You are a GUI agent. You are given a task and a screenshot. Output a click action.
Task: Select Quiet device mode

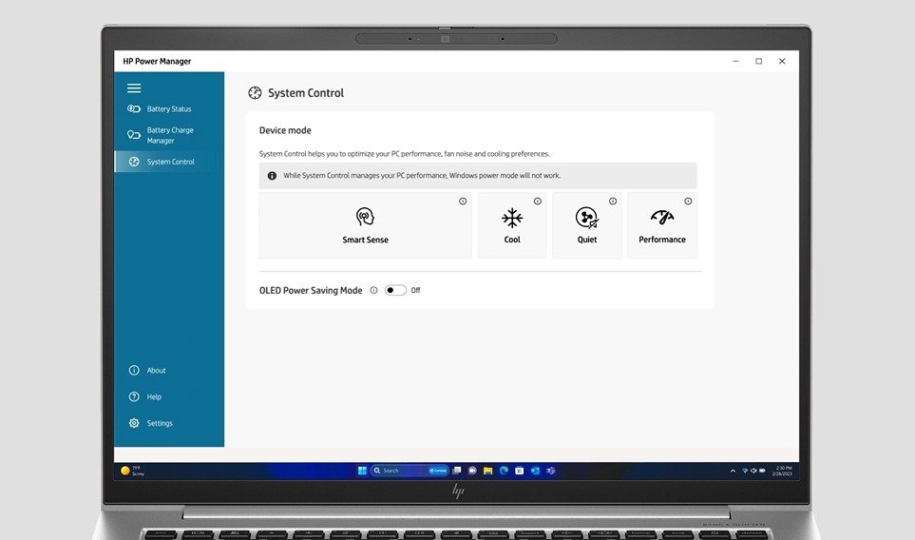pos(586,225)
